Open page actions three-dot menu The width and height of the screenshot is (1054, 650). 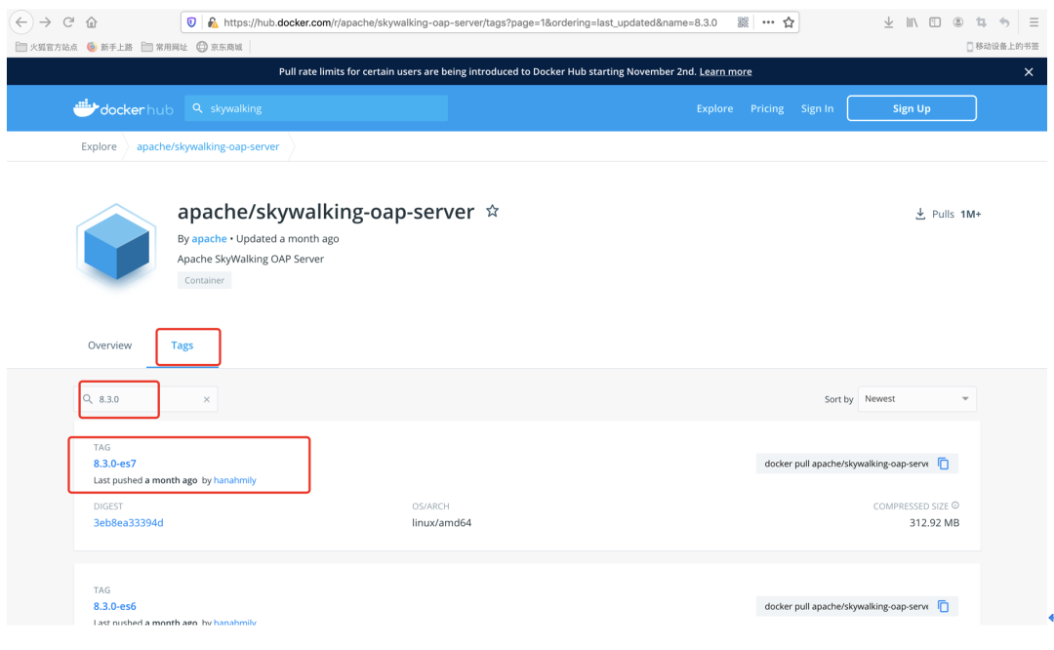(x=768, y=22)
